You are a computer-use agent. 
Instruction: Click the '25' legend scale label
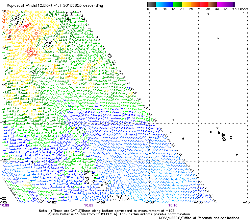(x=191, y=9)
